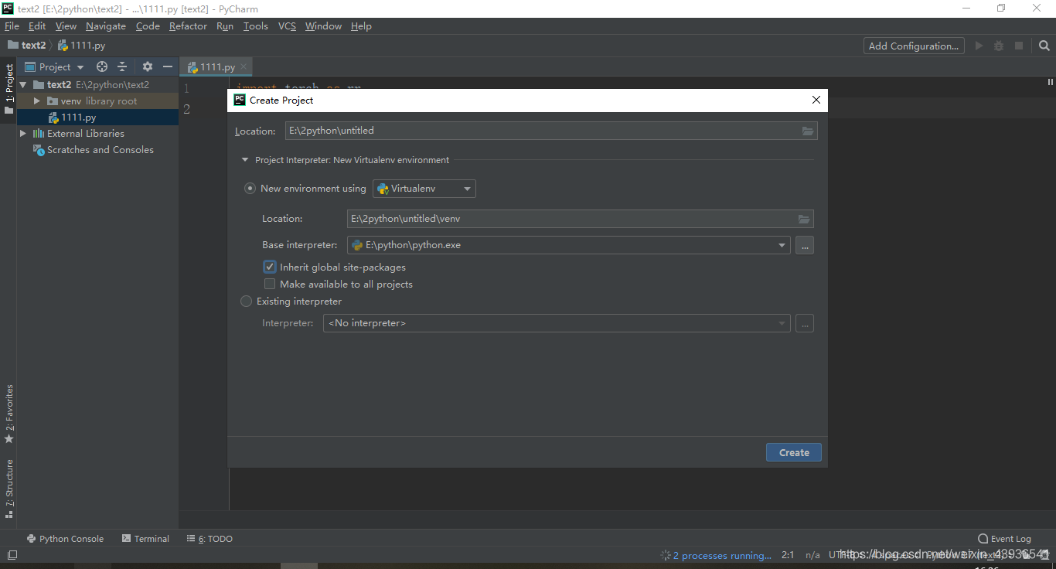Click the 2 processes running link
This screenshot has height=569, width=1056.
tap(722, 555)
